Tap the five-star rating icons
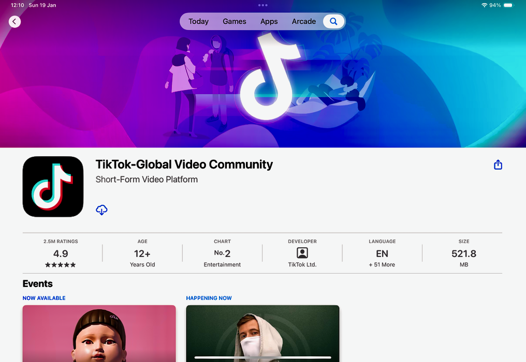The height and width of the screenshot is (362, 526). click(x=61, y=265)
